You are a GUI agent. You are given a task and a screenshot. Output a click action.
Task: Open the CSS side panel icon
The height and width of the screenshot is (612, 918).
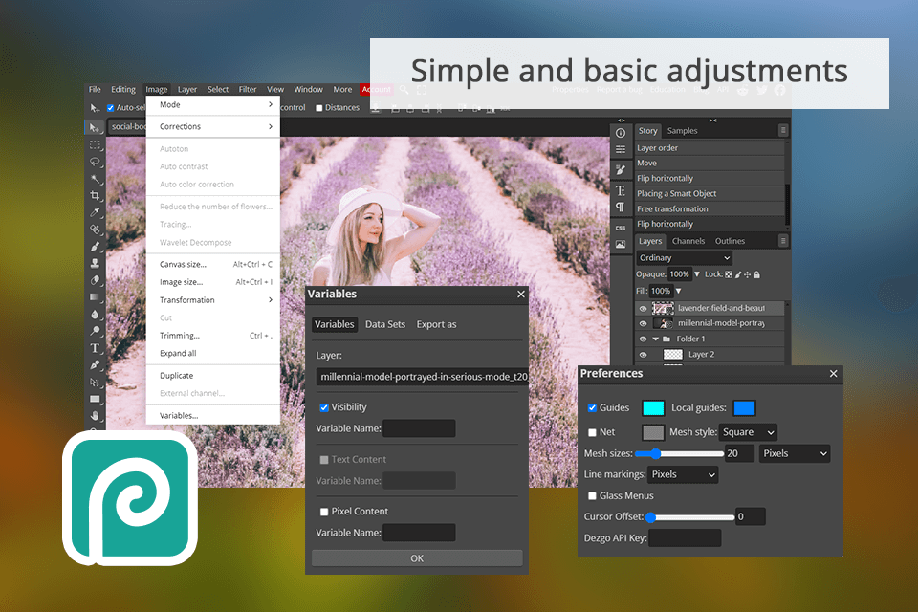(621, 228)
